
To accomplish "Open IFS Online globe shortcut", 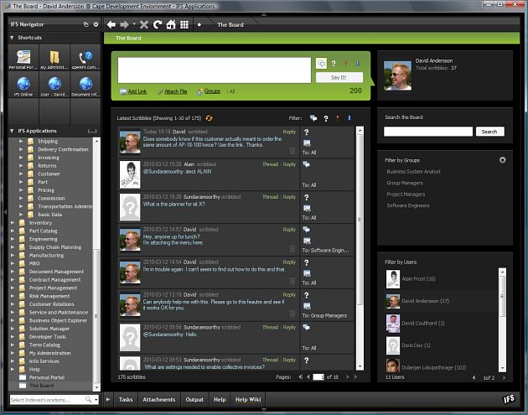I will 23,86.
